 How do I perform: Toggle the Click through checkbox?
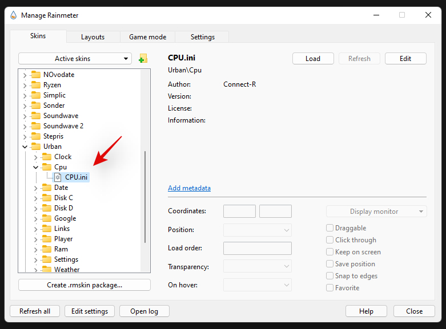pos(330,240)
